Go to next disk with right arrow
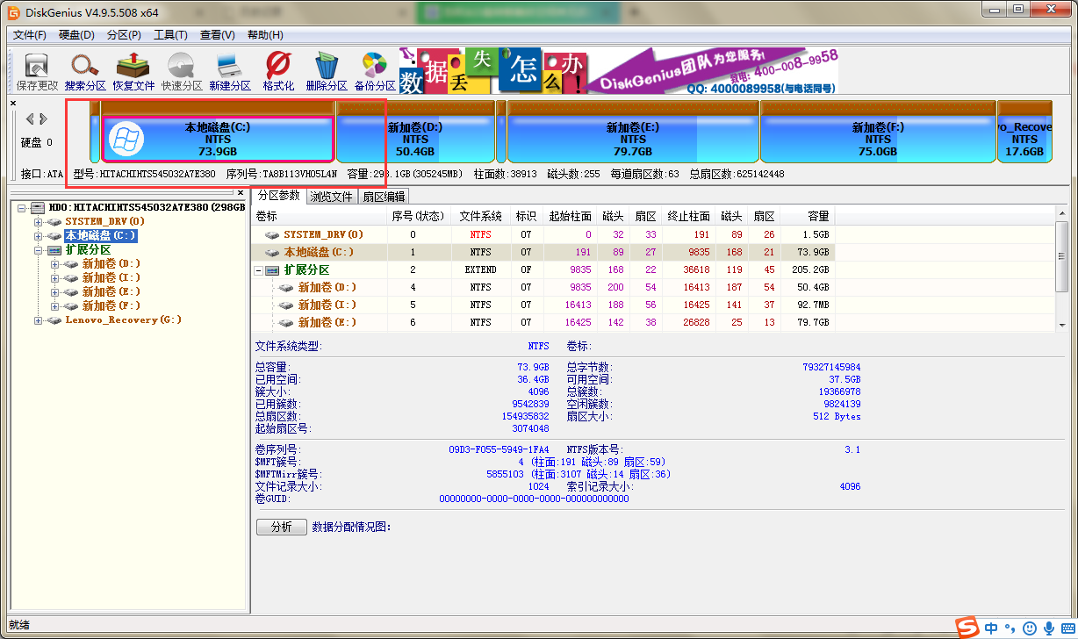 click(42, 118)
